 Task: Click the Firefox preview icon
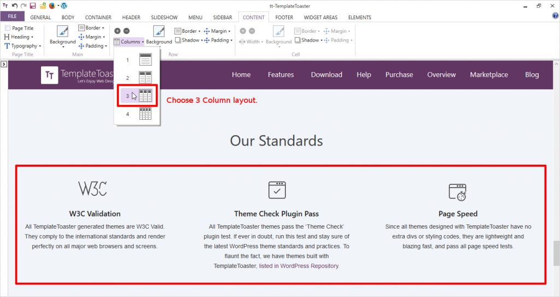point(52,5)
